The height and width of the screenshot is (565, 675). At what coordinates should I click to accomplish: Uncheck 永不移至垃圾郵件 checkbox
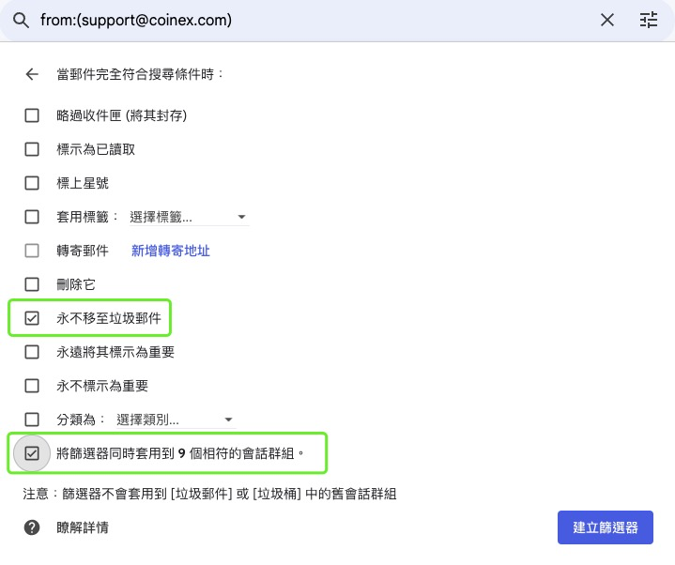32,318
